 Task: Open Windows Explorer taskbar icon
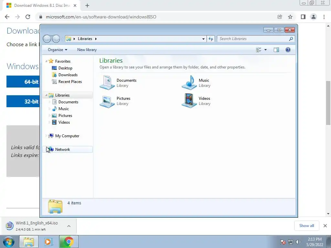point(29,242)
